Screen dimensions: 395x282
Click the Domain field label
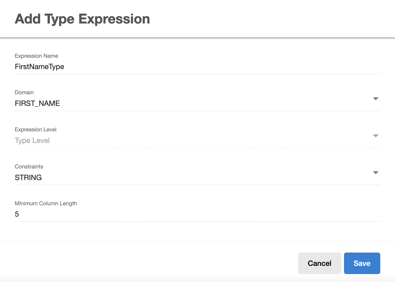[x=24, y=93]
